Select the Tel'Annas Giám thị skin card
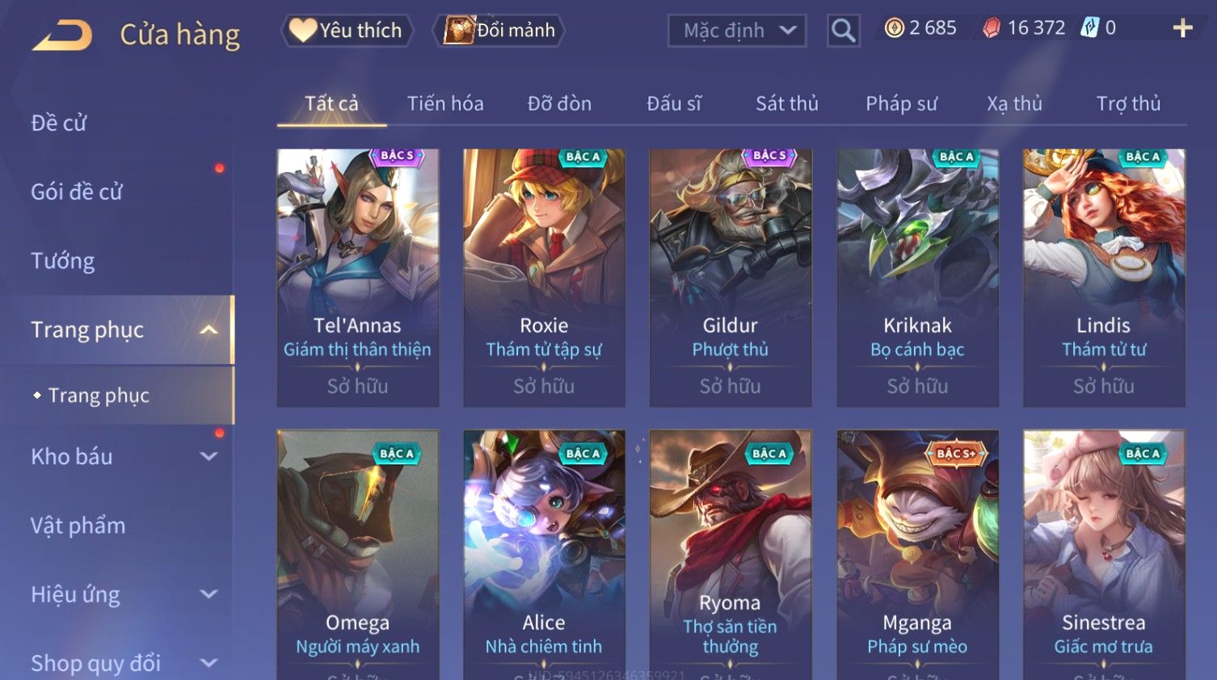The image size is (1217, 680). [358, 277]
